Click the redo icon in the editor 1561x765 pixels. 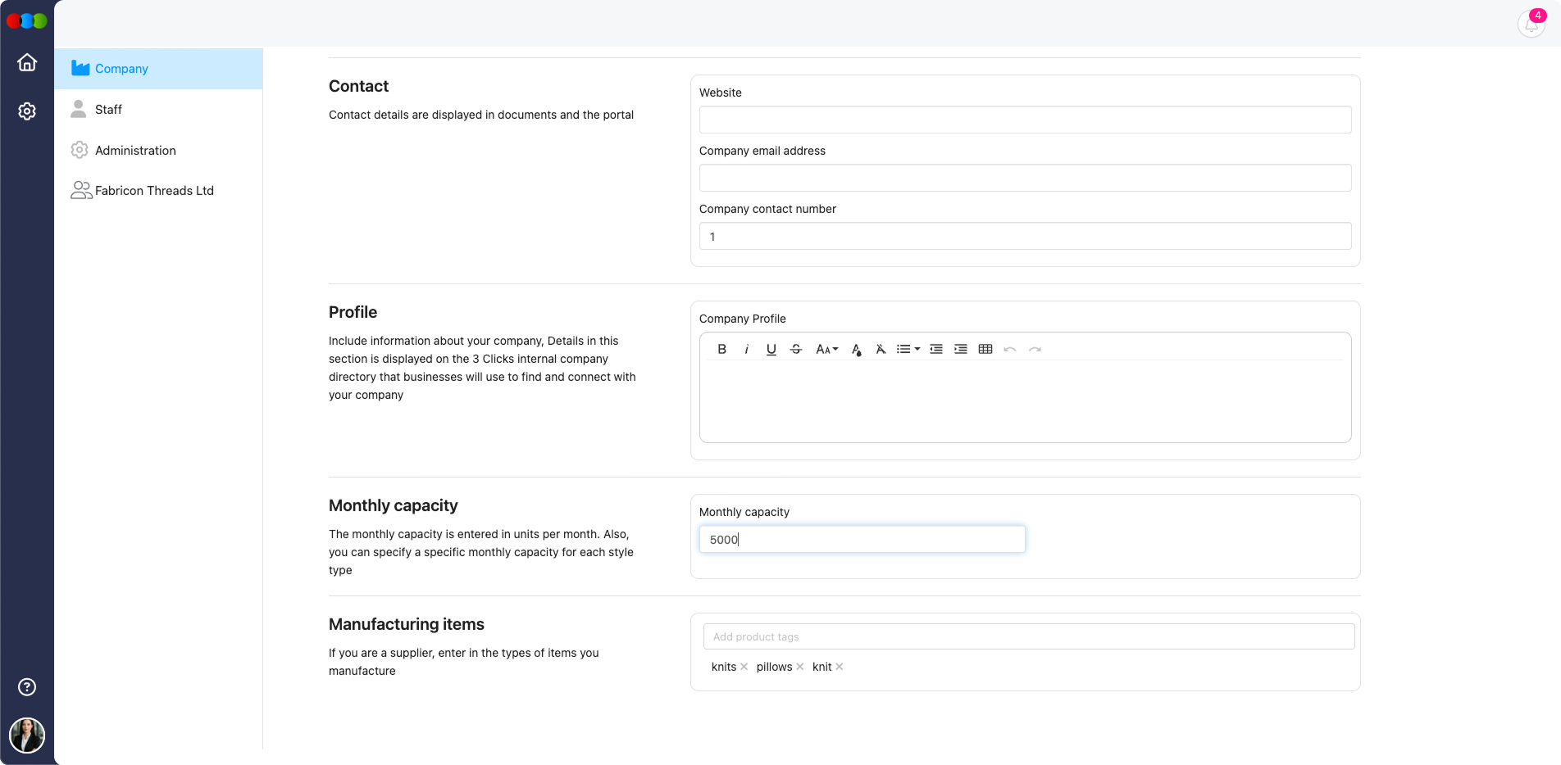pyautogui.click(x=1035, y=349)
